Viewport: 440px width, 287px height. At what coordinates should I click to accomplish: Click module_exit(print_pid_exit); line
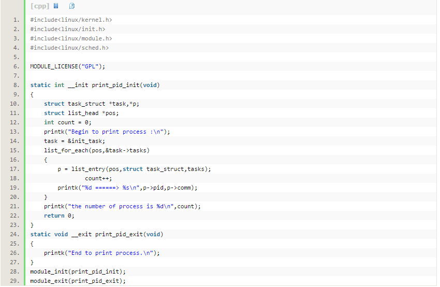pos(78,281)
